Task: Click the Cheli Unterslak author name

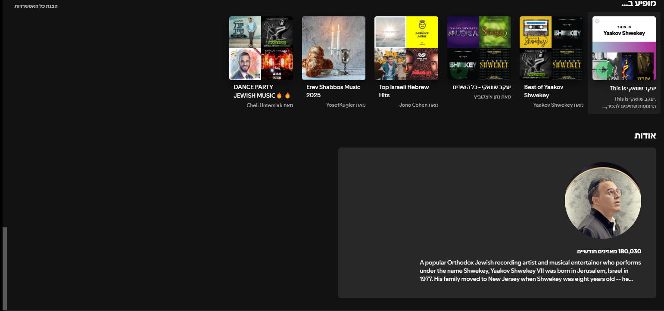Action: pos(265,105)
